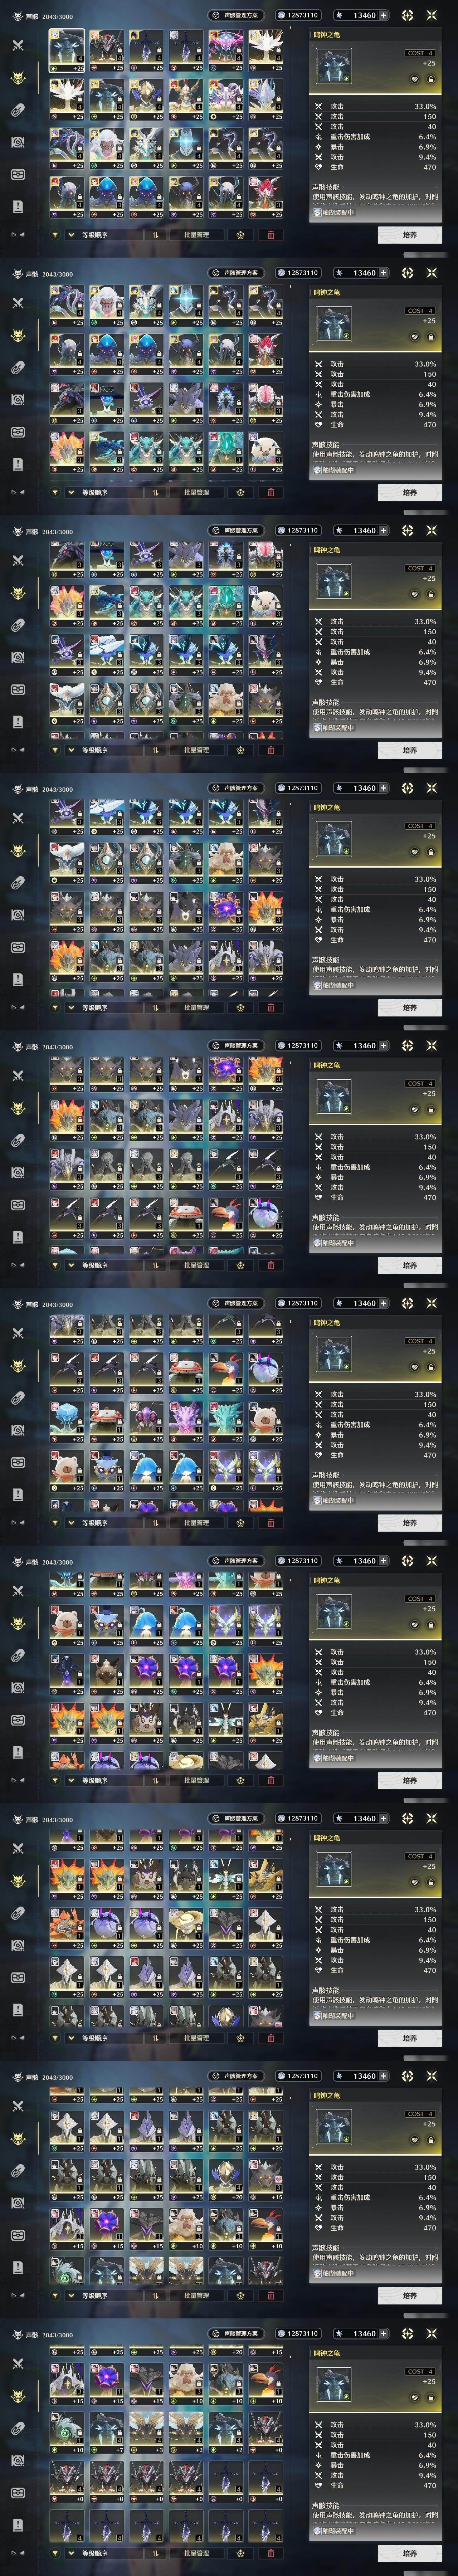Open the compass icon beside close X, topmost panel
The image size is (458, 2576).
pyautogui.click(x=408, y=15)
